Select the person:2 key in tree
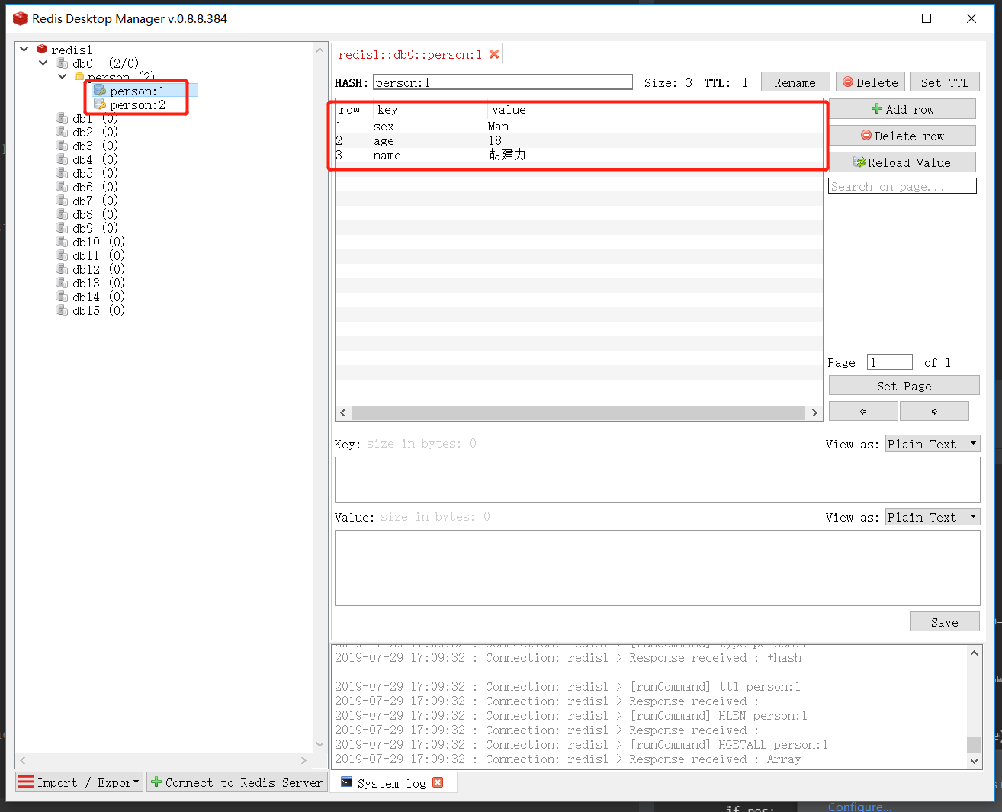The width and height of the screenshot is (1002, 812). pos(137,104)
